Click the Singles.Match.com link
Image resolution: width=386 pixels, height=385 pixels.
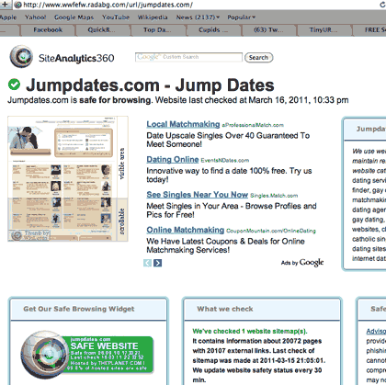click(x=274, y=196)
